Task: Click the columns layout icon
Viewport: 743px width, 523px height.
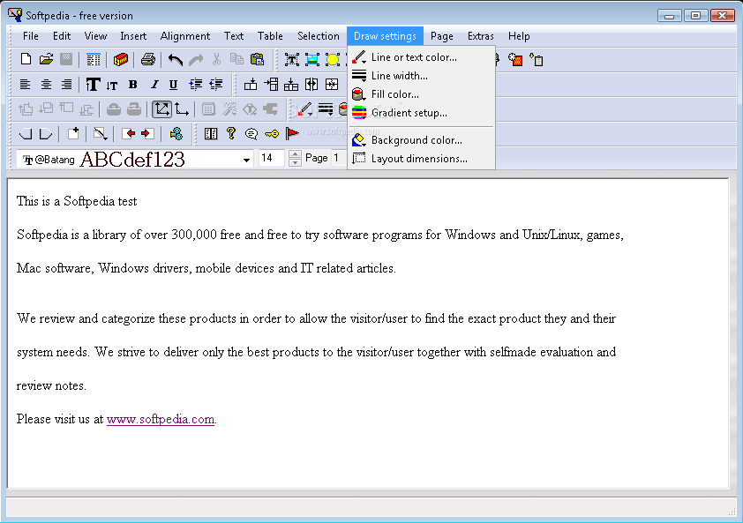Action: point(94,59)
